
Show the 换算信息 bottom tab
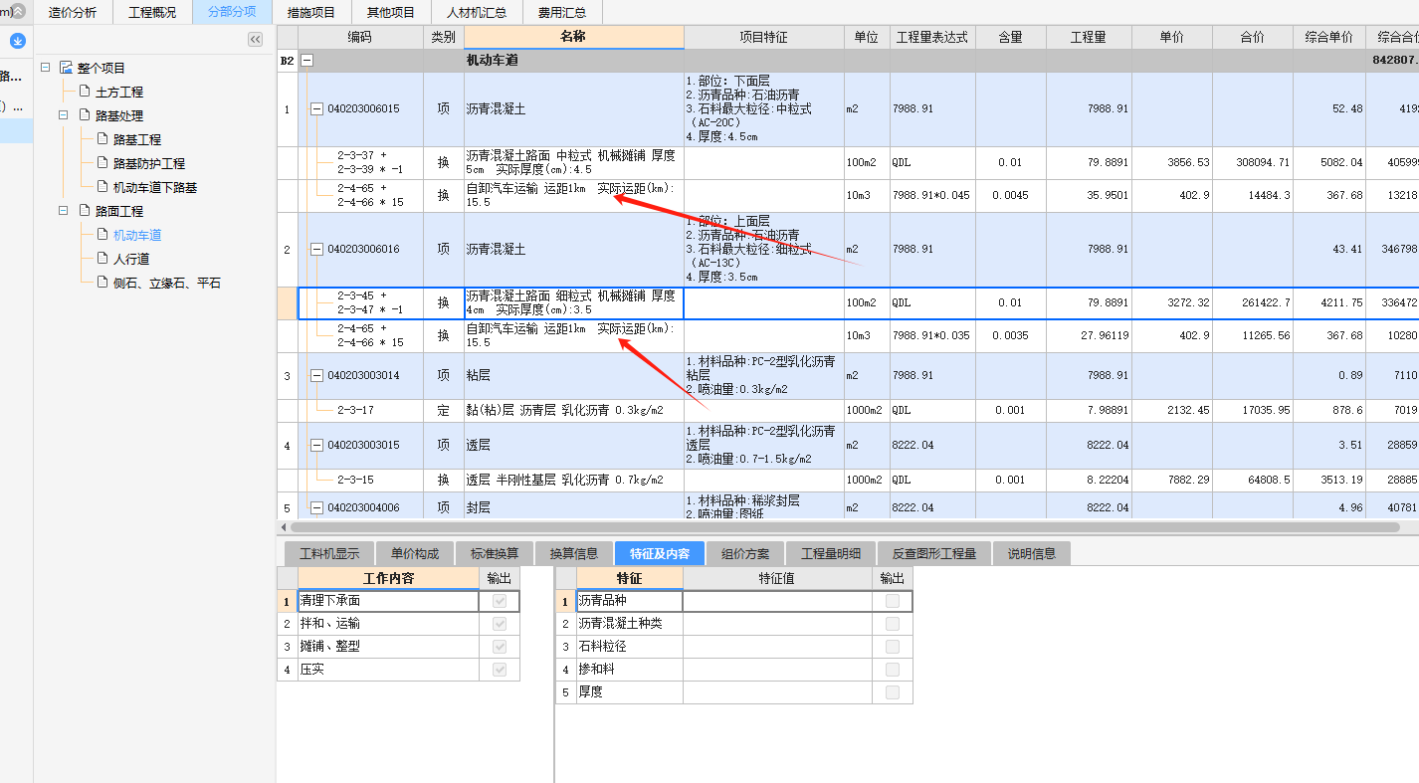pyautogui.click(x=574, y=554)
